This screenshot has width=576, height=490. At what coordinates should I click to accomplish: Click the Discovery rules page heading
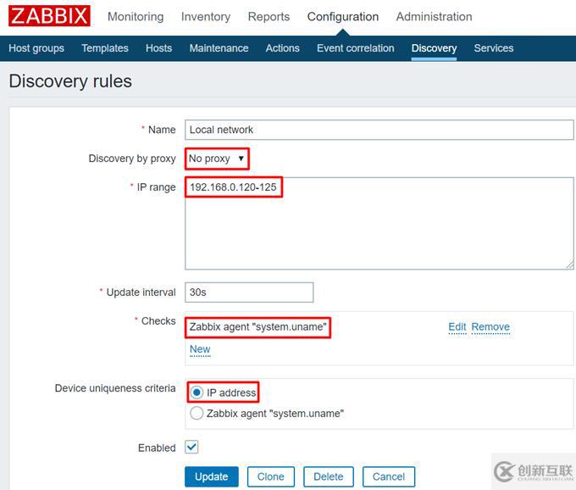(70, 81)
